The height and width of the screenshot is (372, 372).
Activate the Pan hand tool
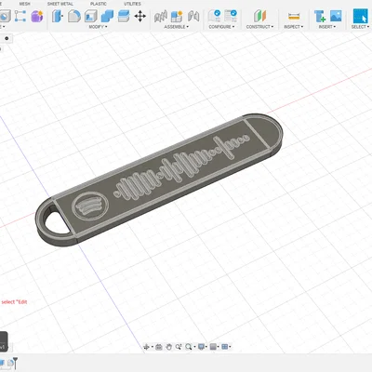(168, 347)
